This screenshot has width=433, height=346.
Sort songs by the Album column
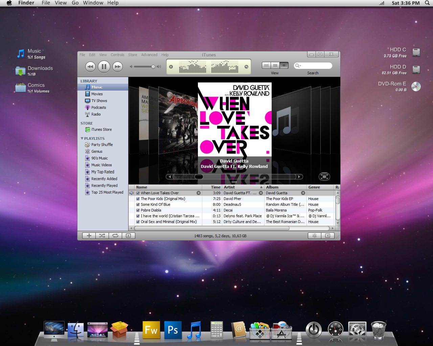pos(286,187)
